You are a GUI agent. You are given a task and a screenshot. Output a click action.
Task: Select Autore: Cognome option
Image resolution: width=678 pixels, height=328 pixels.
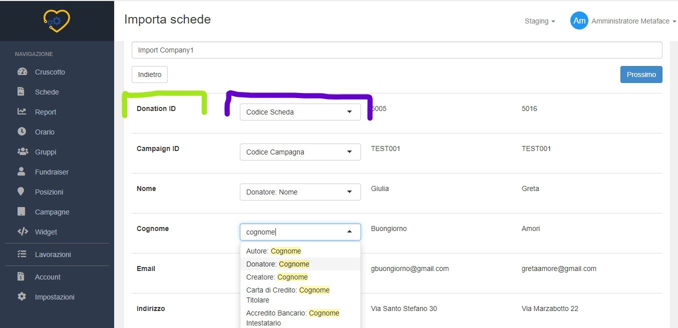[x=273, y=251]
